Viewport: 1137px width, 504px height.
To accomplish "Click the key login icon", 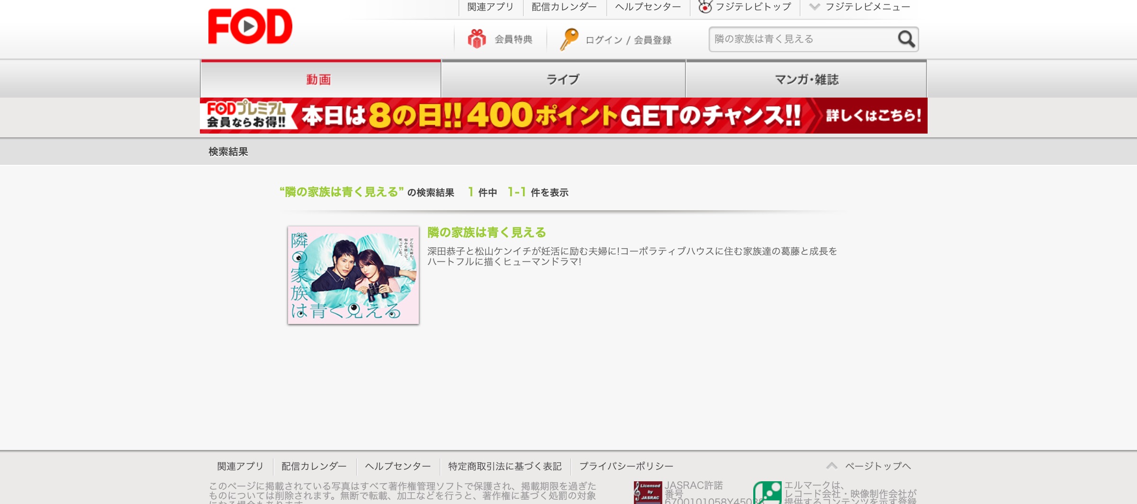I will coord(568,39).
